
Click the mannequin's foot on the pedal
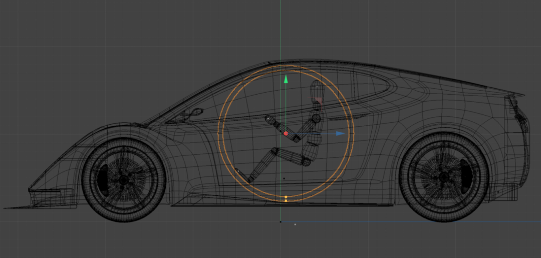(243, 175)
